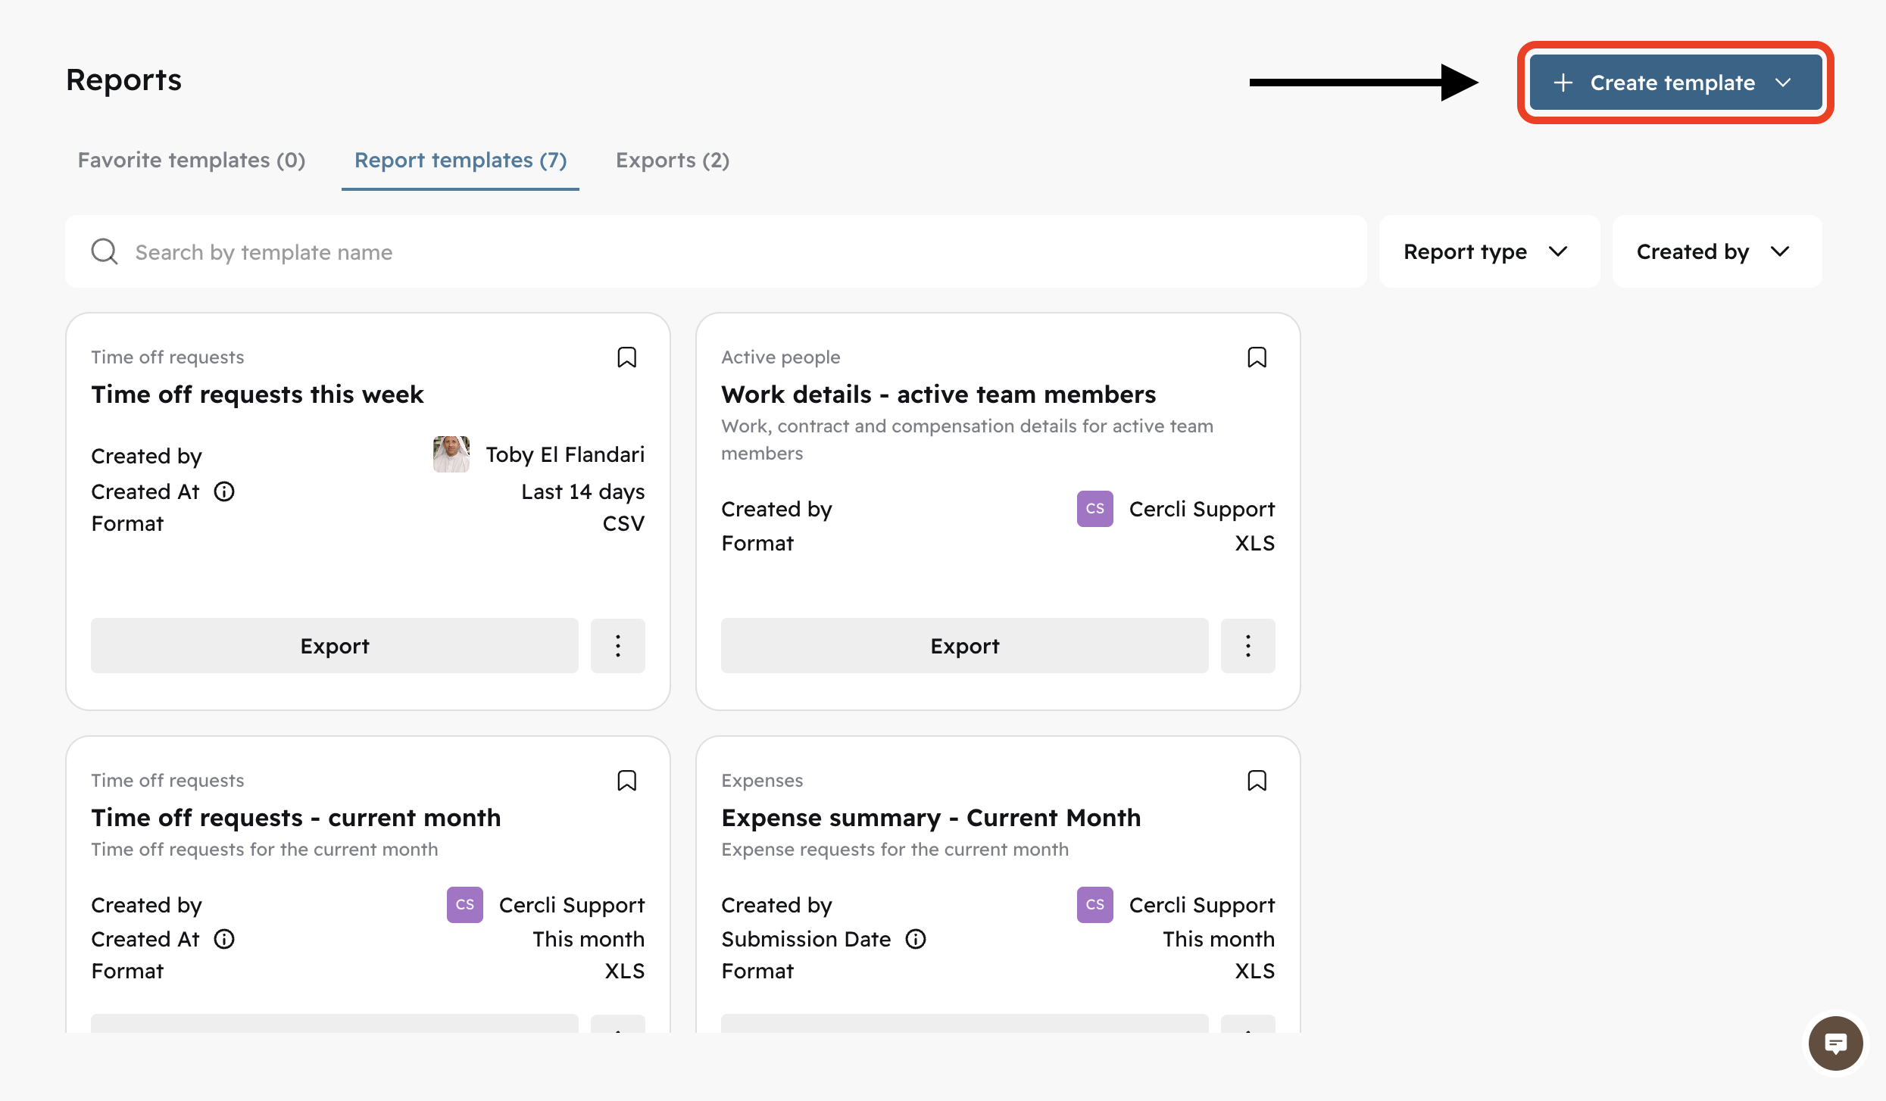Switch to the Exports tab
Screen dimensions: 1886x1101
pos(672,161)
